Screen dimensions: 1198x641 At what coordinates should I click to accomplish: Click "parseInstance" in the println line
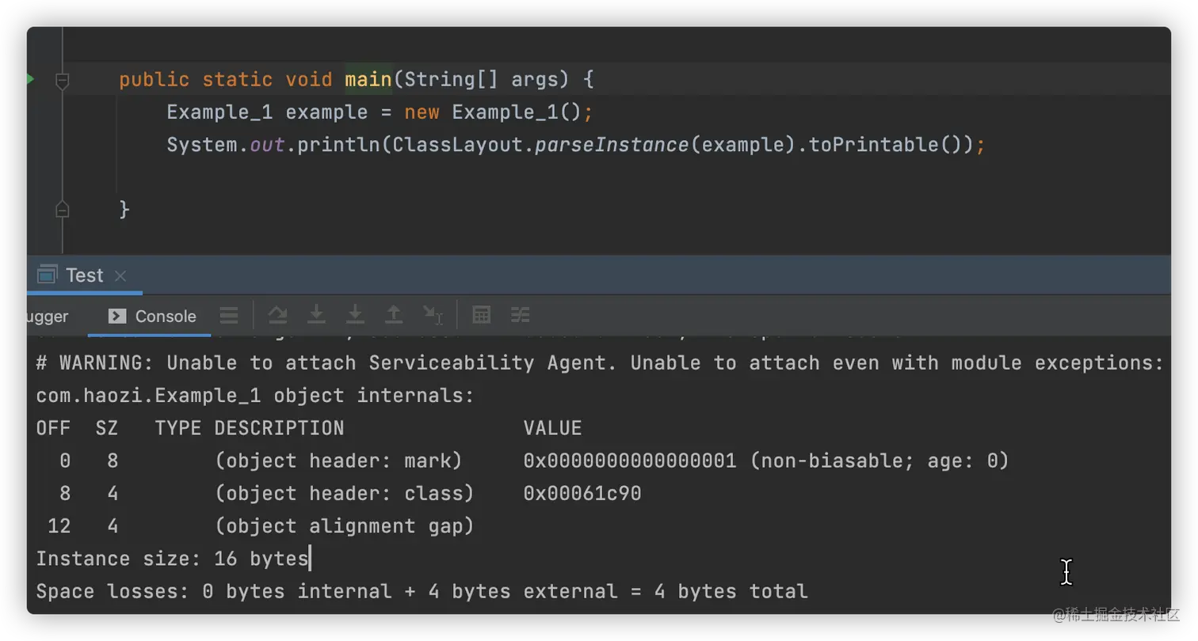click(x=612, y=146)
